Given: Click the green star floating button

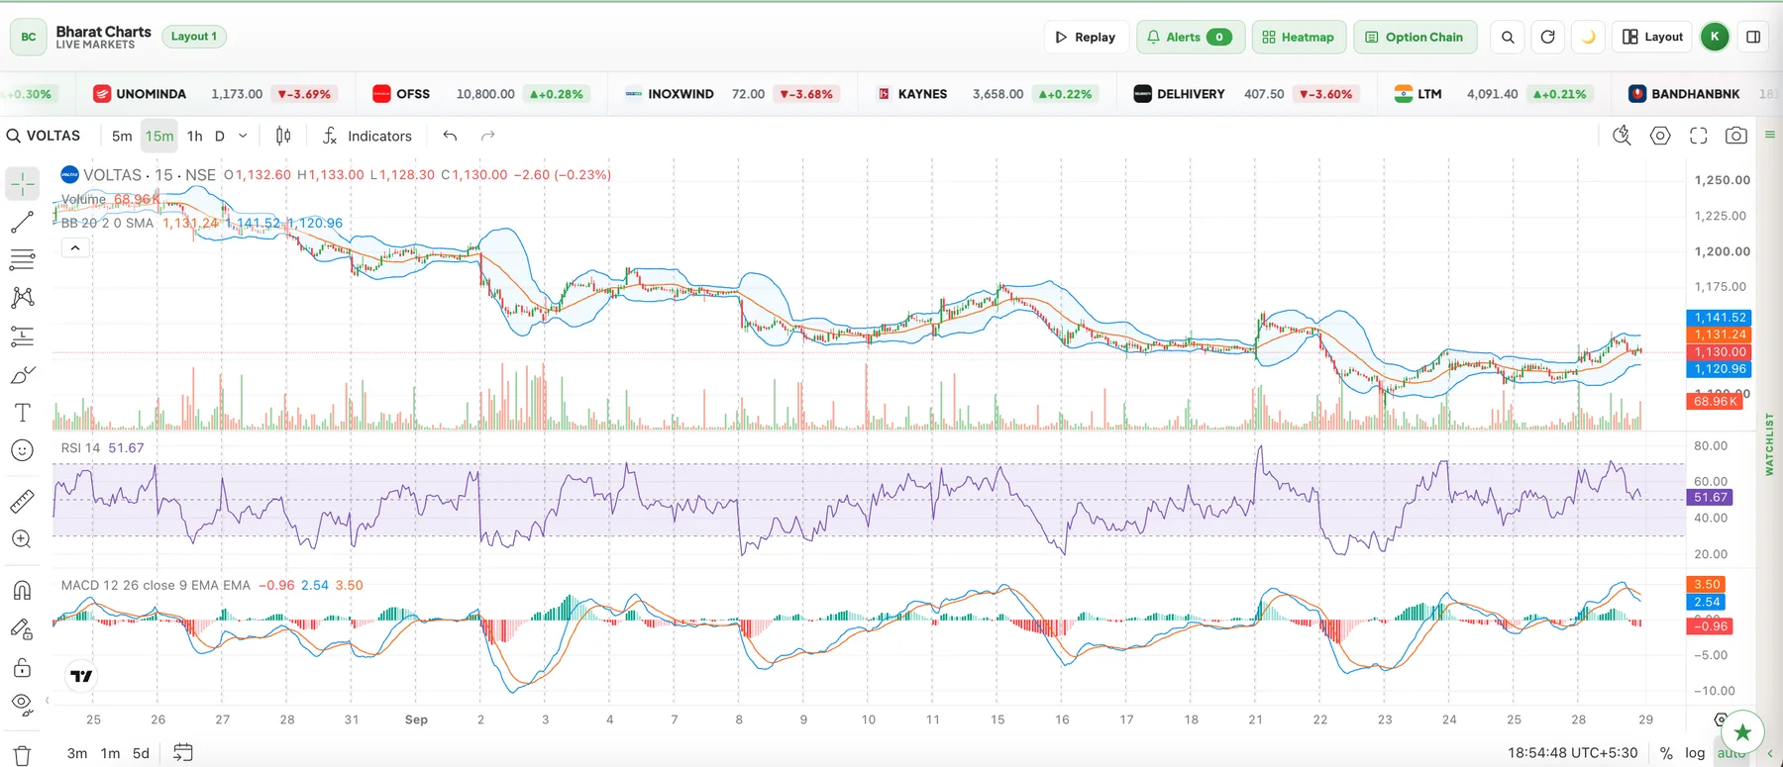Looking at the screenshot, I should click(x=1742, y=732).
